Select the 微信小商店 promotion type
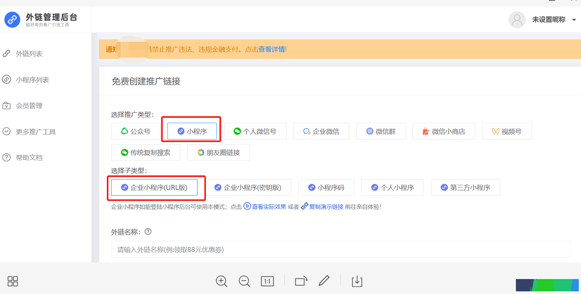 [444, 131]
